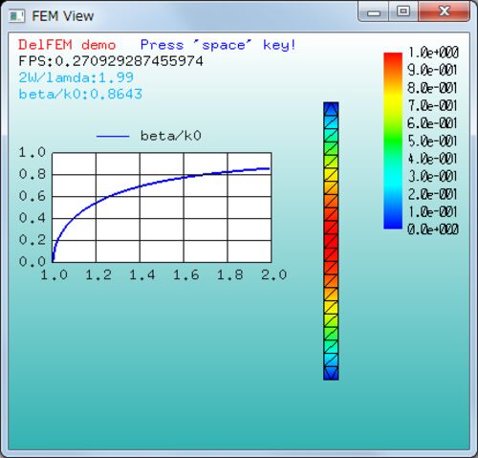
Task: Click the x-axis label 1.8
Action: [230, 274]
